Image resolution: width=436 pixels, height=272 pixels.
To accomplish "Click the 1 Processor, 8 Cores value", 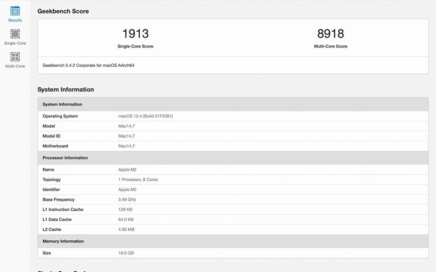I will [x=138, y=180].
